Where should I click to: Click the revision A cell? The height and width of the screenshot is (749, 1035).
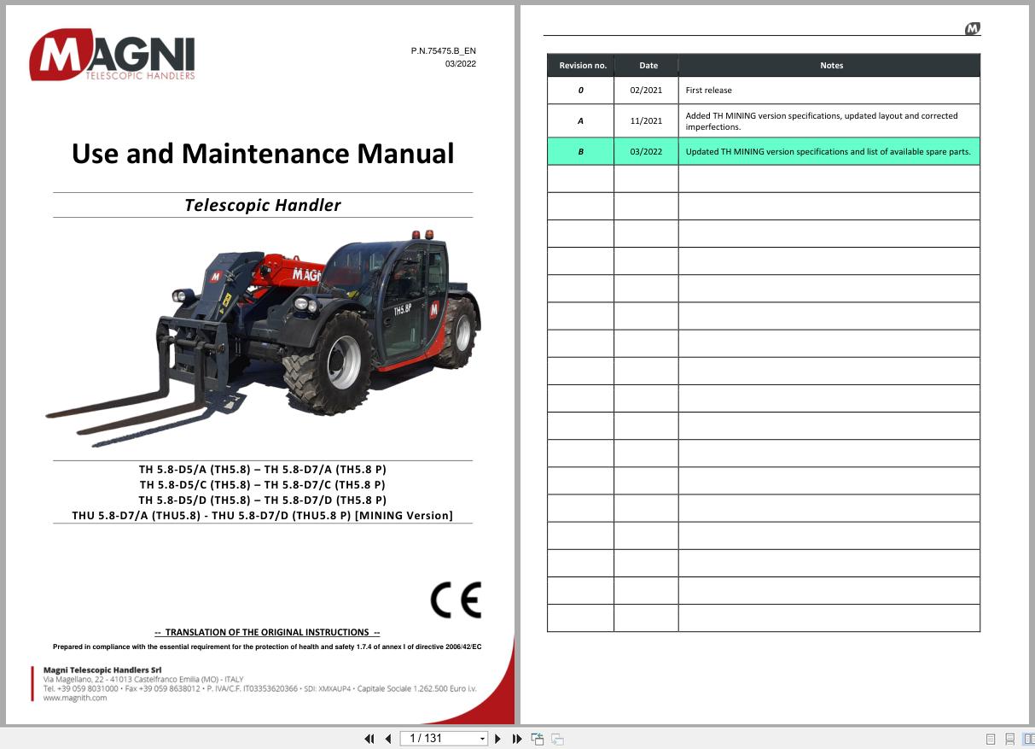click(581, 121)
